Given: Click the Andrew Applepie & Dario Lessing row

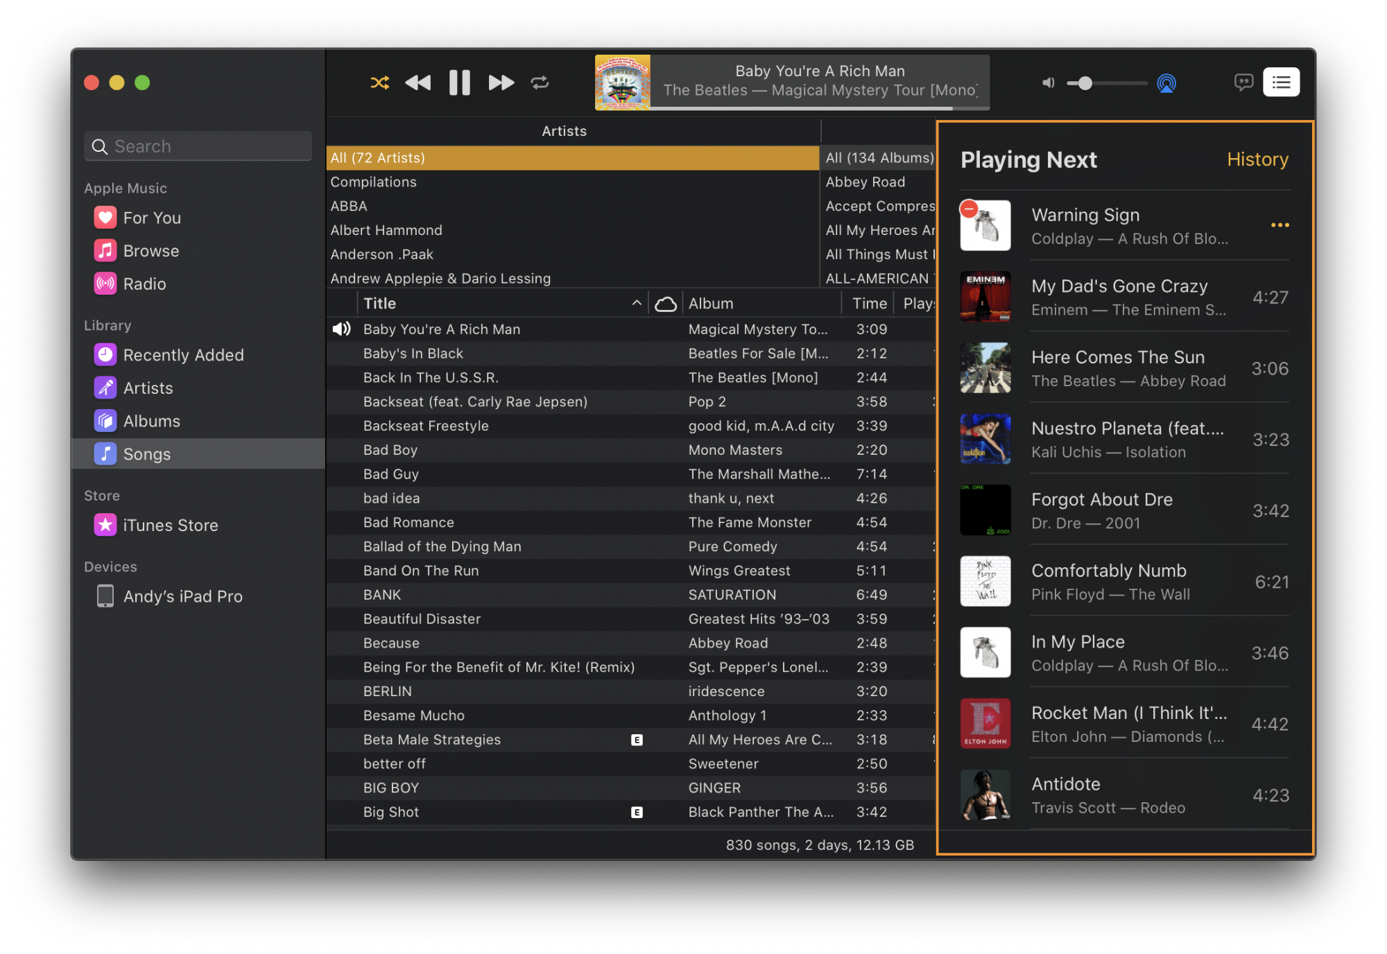Looking at the screenshot, I should [x=573, y=279].
